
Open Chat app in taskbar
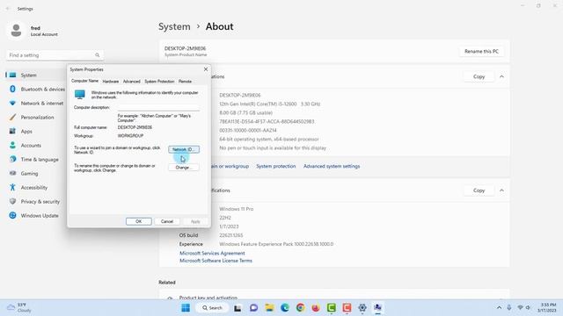pyautogui.click(x=253, y=308)
